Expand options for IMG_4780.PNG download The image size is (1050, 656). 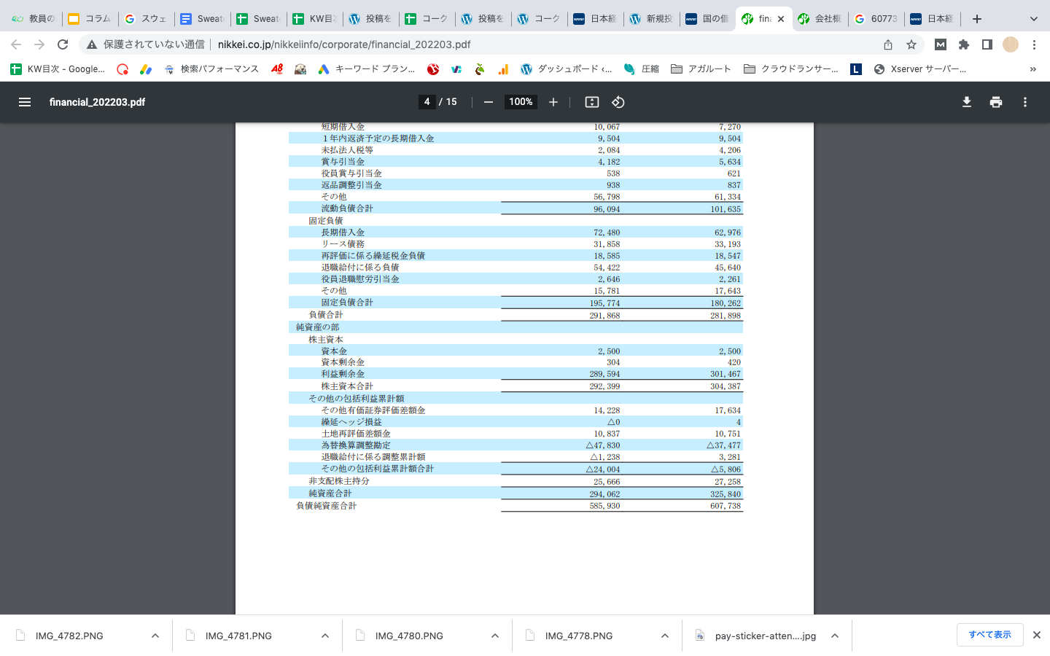[x=495, y=636]
